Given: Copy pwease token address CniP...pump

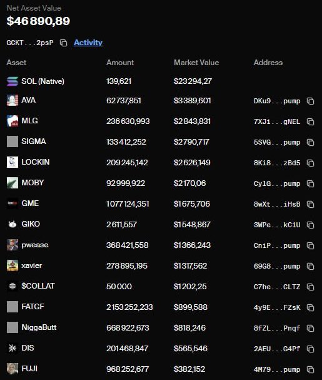Looking at the screenshot, I should pyautogui.click(x=310, y=246).
